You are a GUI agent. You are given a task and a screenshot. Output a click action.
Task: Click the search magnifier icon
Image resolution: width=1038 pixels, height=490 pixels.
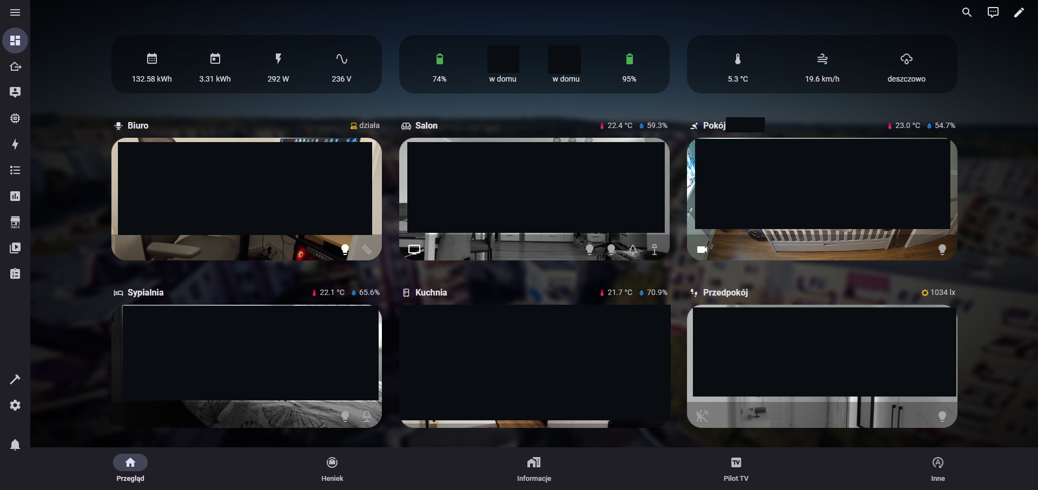click(967, 12)
